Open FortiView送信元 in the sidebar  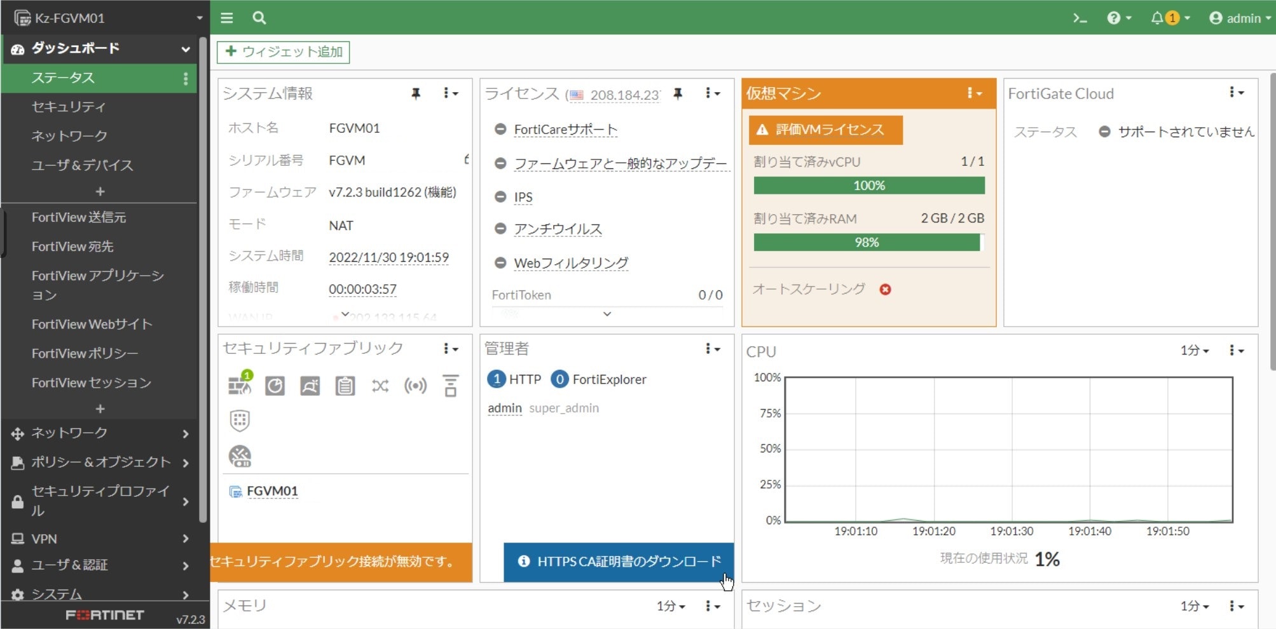79,217
